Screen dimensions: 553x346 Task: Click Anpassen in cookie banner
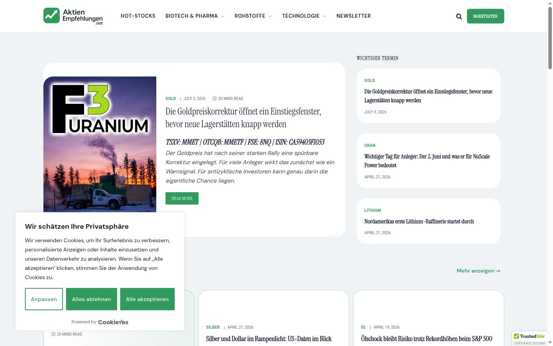[x=44, y=299]
